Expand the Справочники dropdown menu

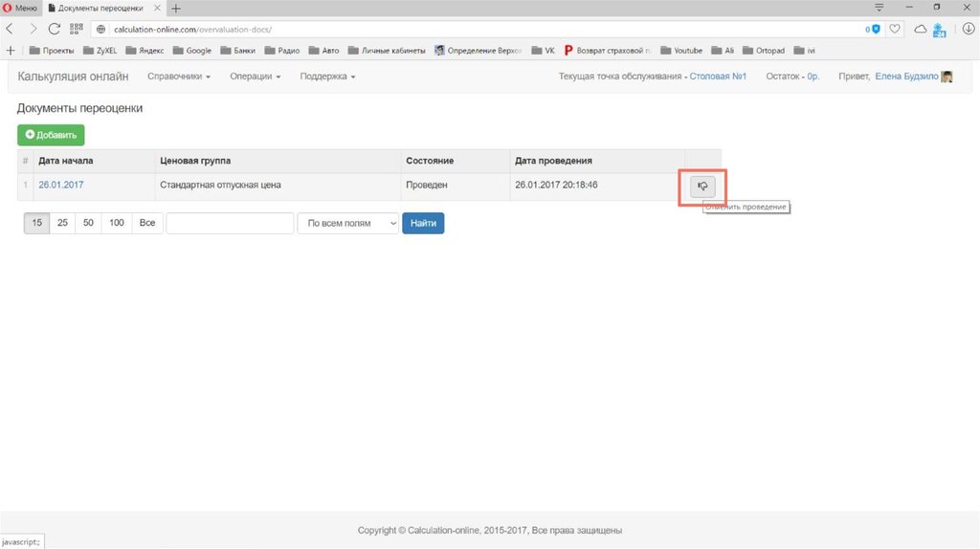point(179,77)
